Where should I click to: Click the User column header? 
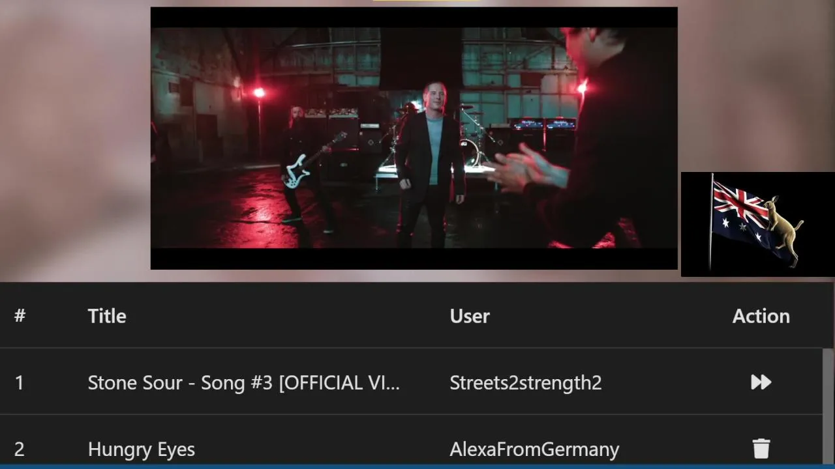click(x=470, y=316)
